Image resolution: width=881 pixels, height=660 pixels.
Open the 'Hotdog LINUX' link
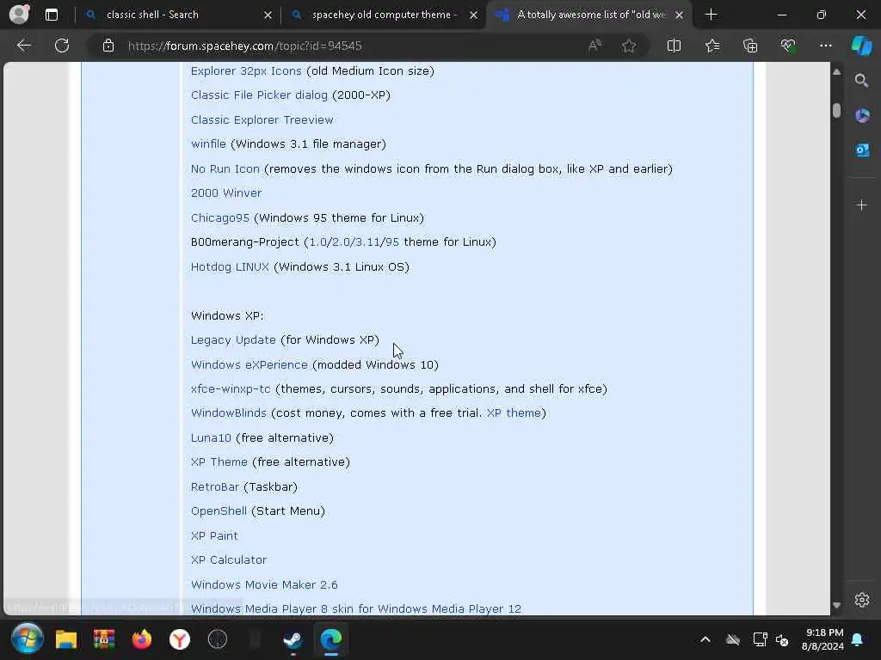coord(230,266)
